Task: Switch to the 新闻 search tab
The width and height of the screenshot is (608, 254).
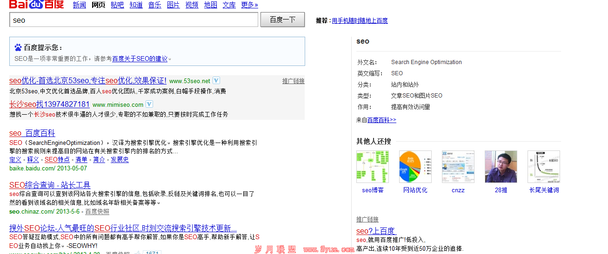Action: [x=79, y=5]
